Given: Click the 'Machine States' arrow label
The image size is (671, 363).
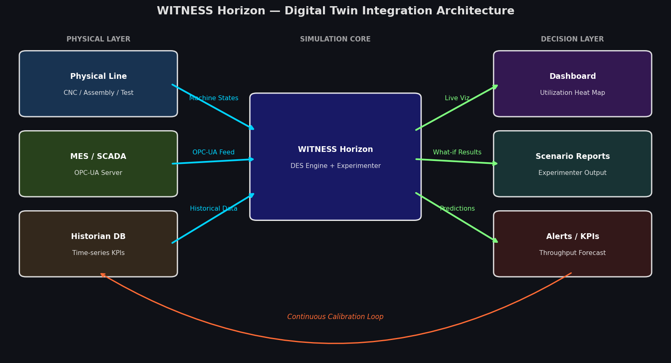Looking at the screenshot, I should tap(214, 98).
